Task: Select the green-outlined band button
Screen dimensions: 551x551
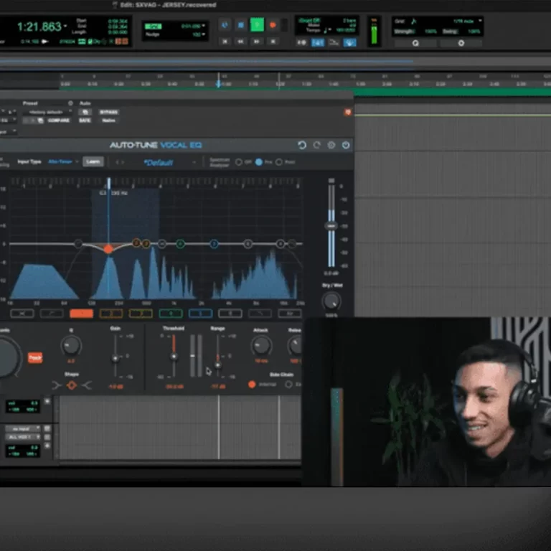Action: pos(171,313)
